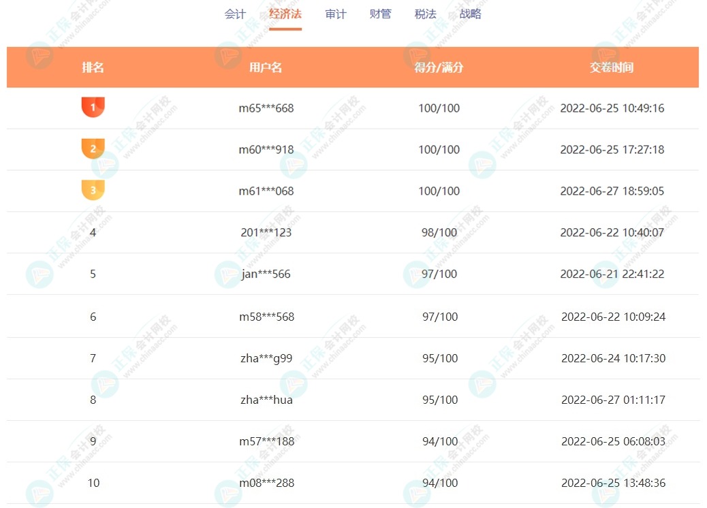
Task: Switch to the 会计 tab
Action: pyautogui.click(x=236, y=14)
